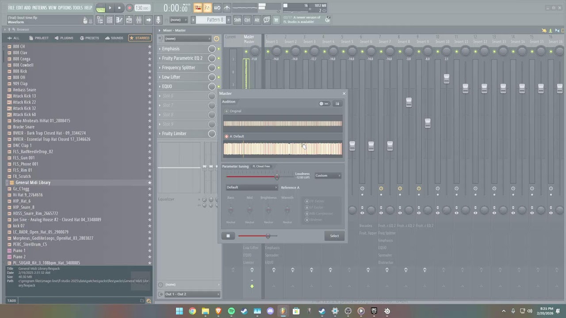Screen dimensions: 566x318
Task: Open the Mixer view icon
Action: tap(139, 20)
